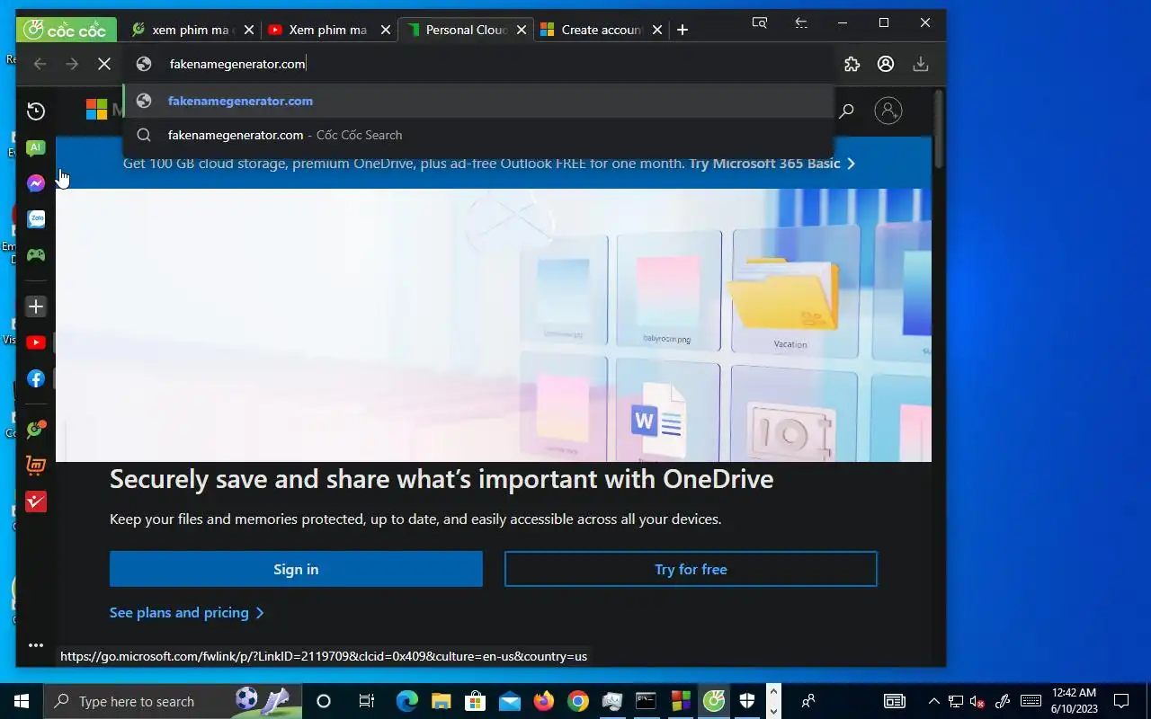Viewport: 1151px width, 719px height.
Task: Click the OneDrive page account sign-in avatar
Action: tap(888, 111)
